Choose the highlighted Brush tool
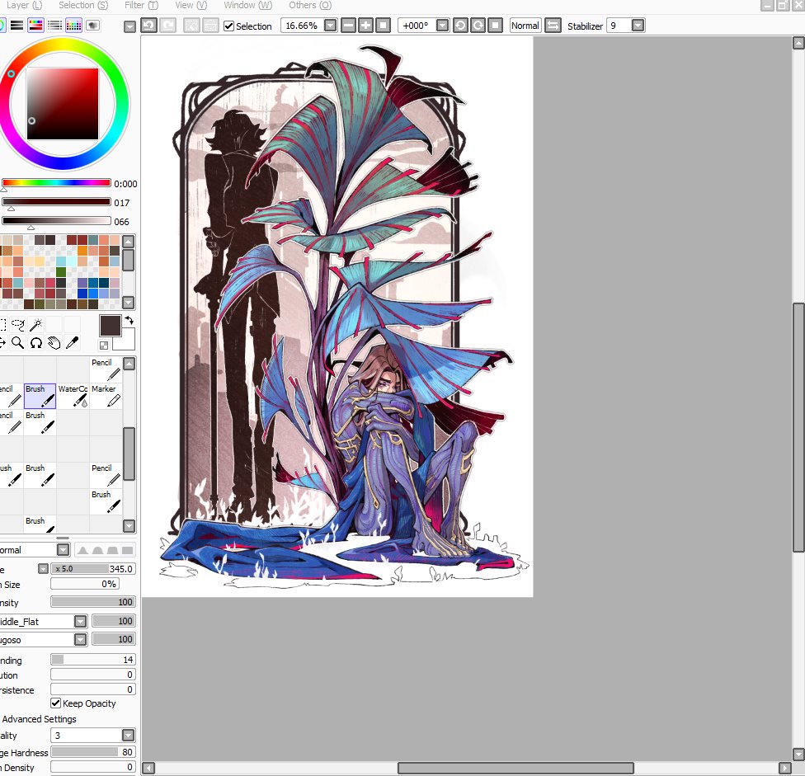805x776 pixels. coord(40,396)
